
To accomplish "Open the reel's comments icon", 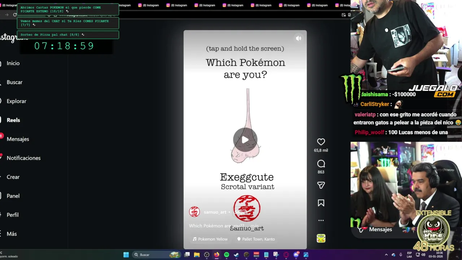I will [321, 164].
